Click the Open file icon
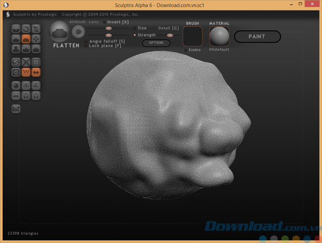The image size is (322, 243). (x=26, y=96)
